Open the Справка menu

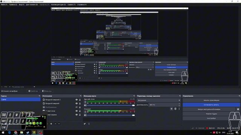coord(82,4)
